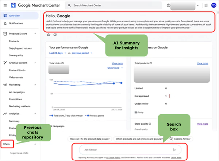Open the account profile avatar
The width and height of the screenshot is (219, 161).
pos(214,5)
